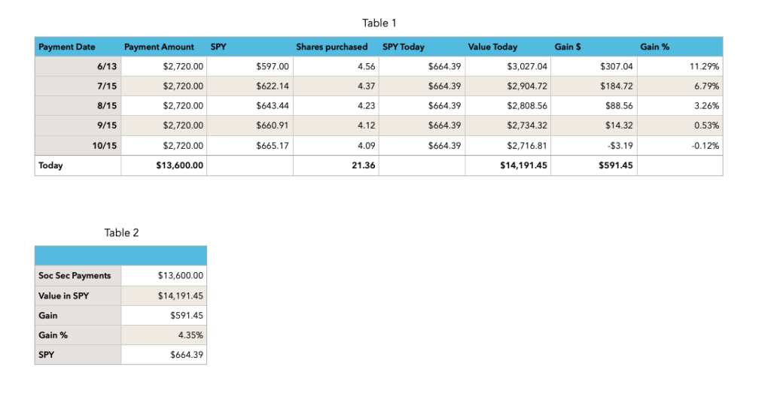Click the $597.00 SPY price cell
Image resolution: width=771 pixels, height=409 pixels.
coord(273,67)
